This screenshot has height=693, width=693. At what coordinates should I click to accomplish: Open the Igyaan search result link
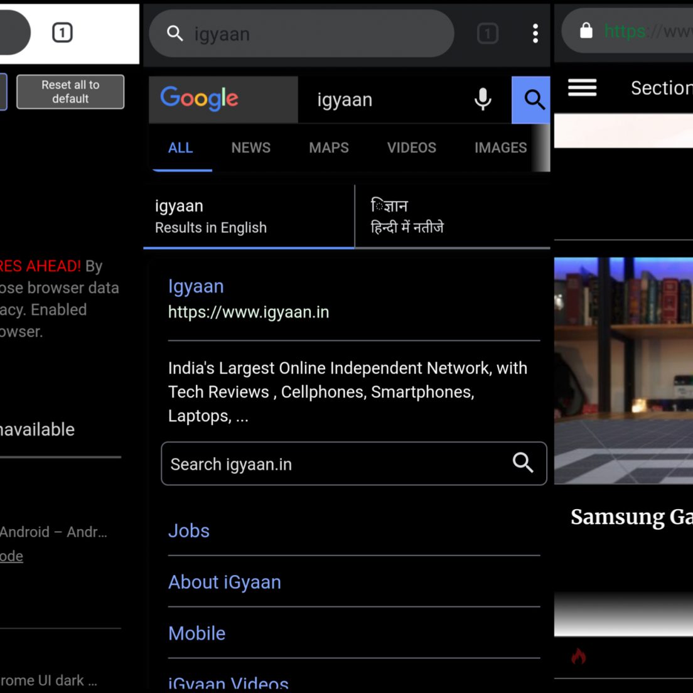click(196, 286)
